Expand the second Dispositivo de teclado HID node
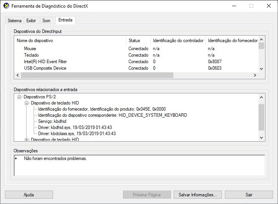 [x=27, y=140]
